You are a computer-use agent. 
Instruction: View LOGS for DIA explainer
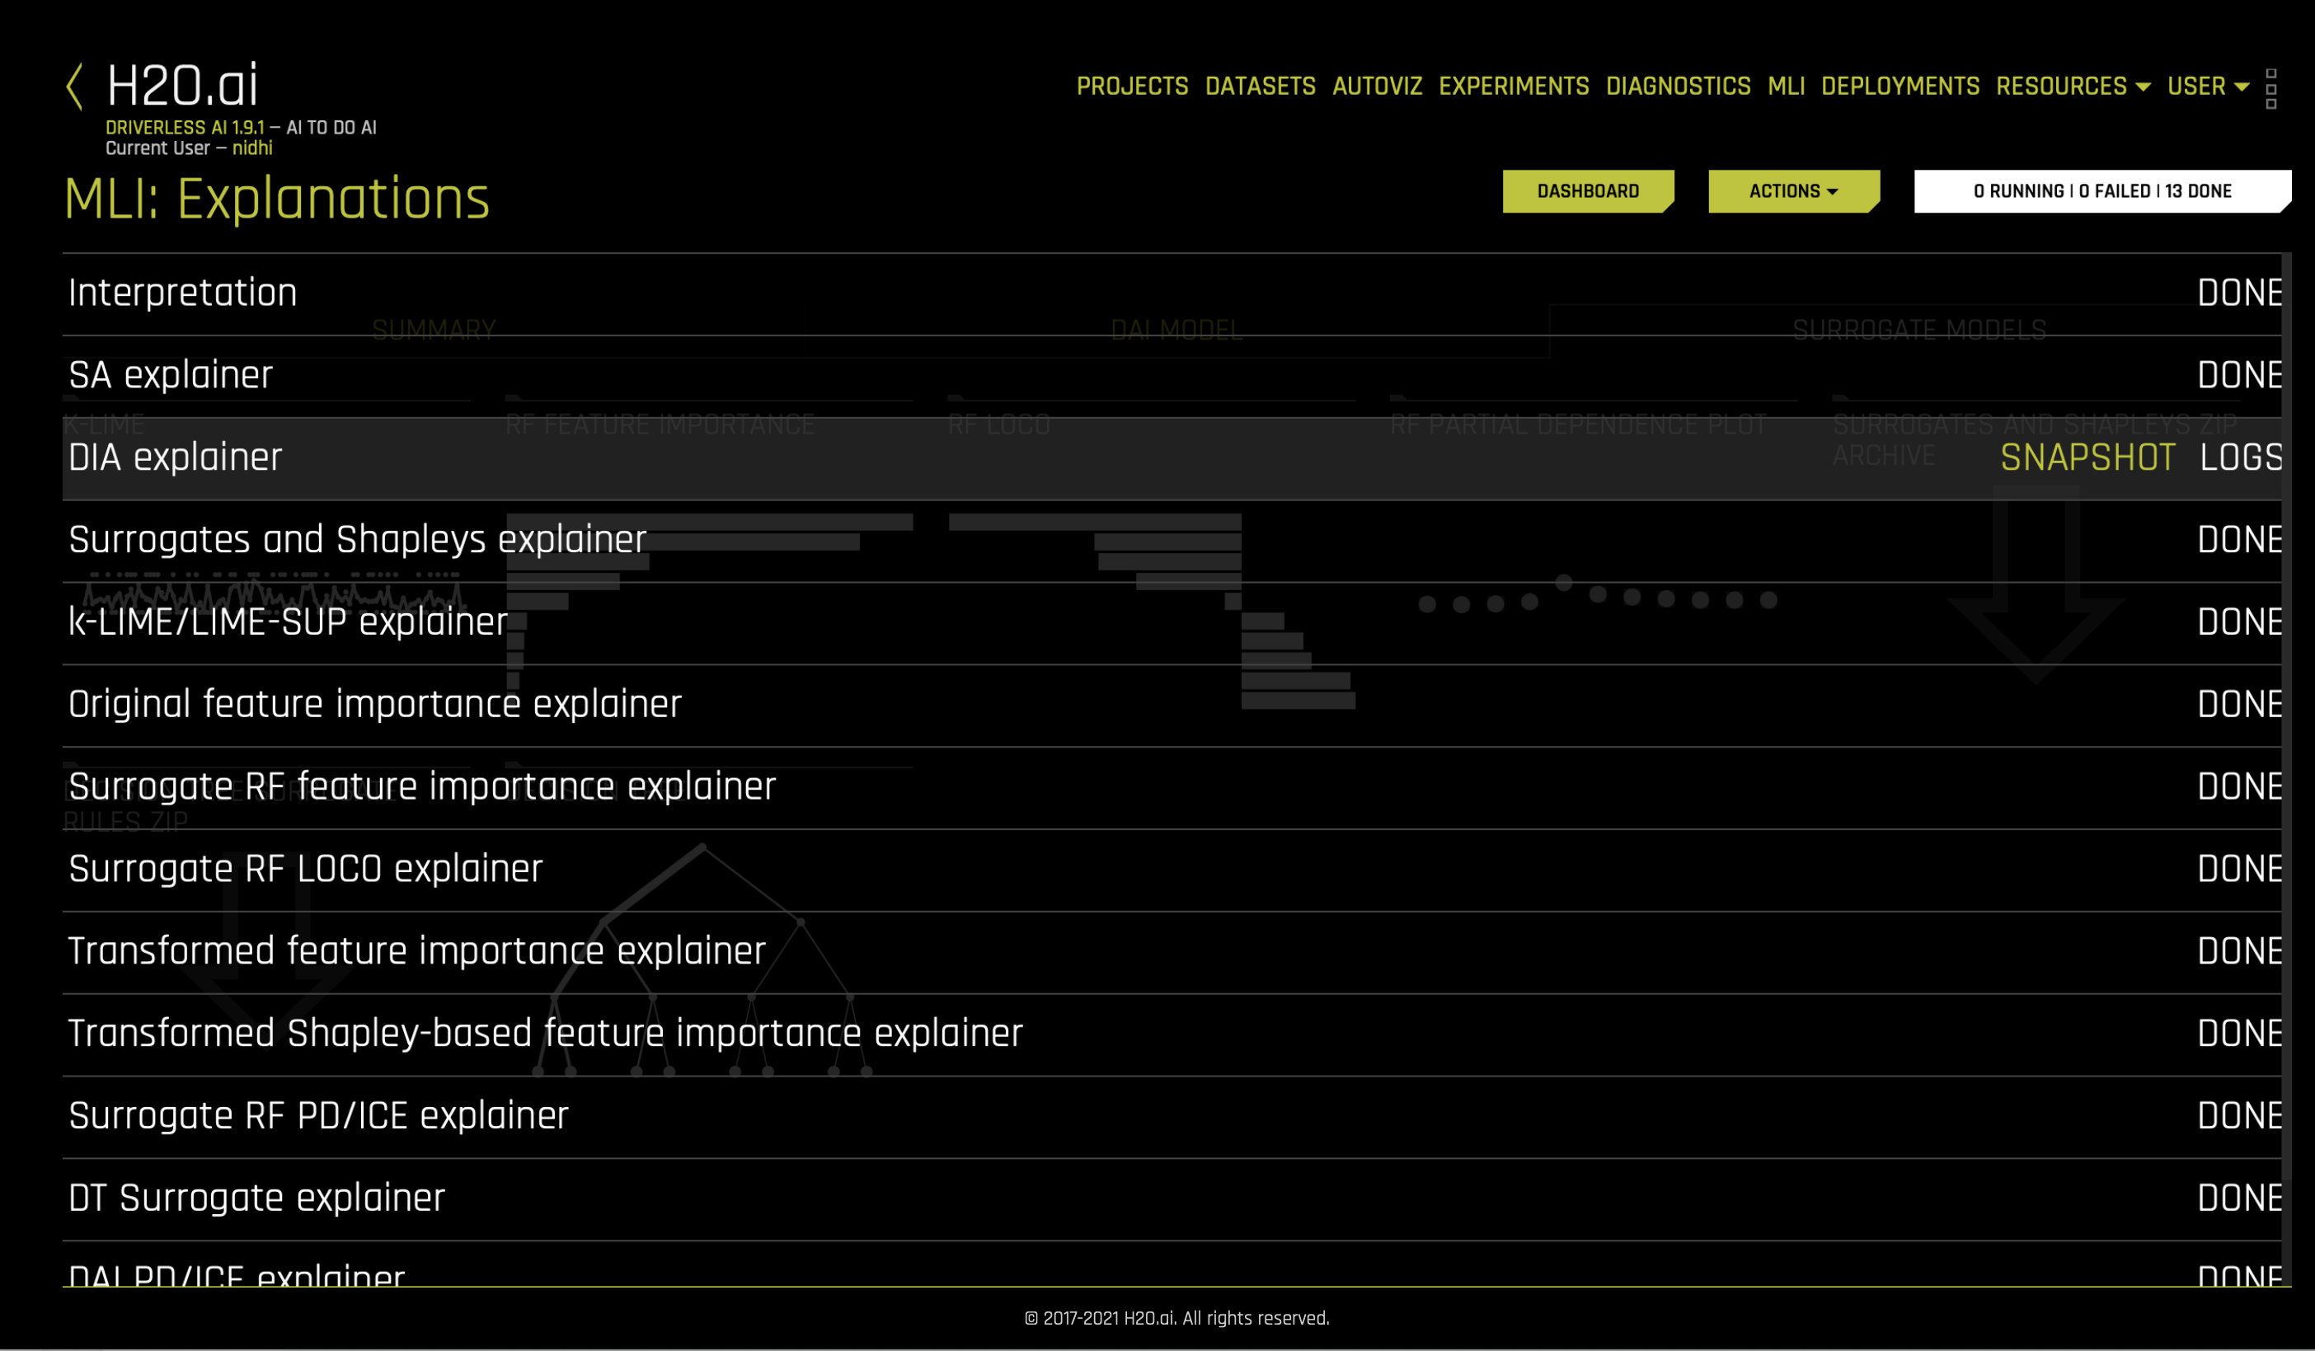2240,457
